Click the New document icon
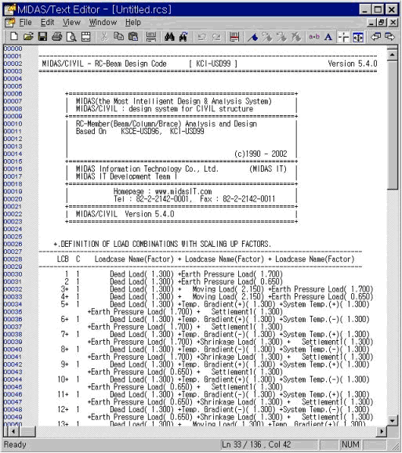This screenshot has height=453, width=402. (x=14, y=37)
